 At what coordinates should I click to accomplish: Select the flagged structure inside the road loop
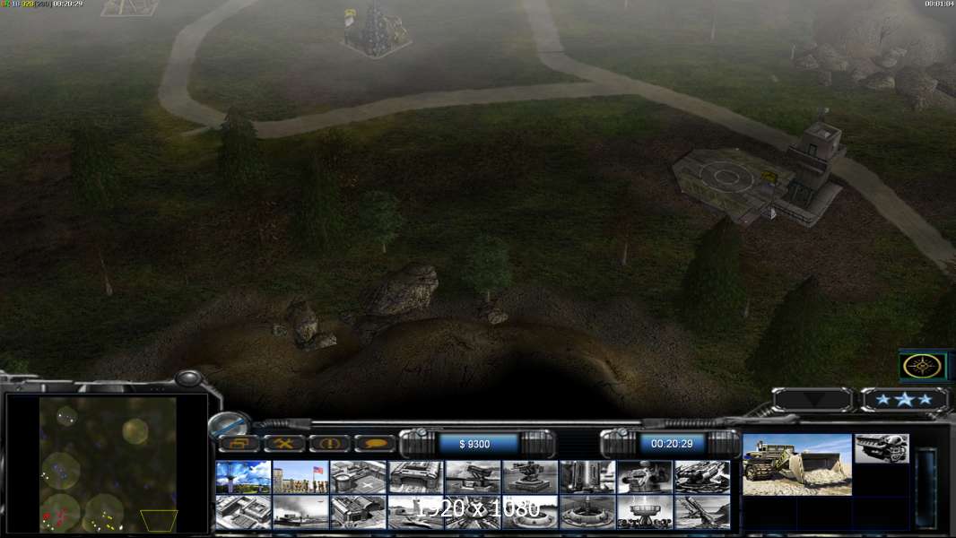[x=376, y=30]
